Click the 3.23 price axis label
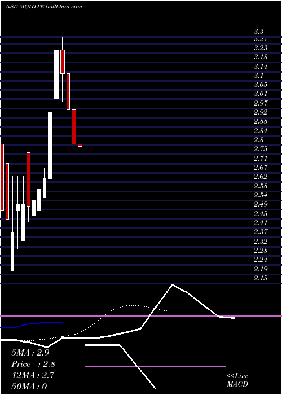Viewport: 282px width, 395px height. pos(261,48)
